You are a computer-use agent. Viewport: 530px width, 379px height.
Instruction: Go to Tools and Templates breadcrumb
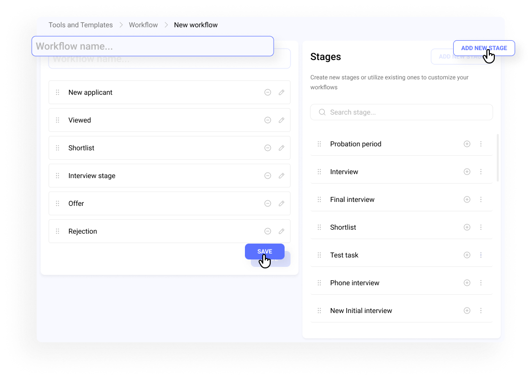click(x=80, y=25)
